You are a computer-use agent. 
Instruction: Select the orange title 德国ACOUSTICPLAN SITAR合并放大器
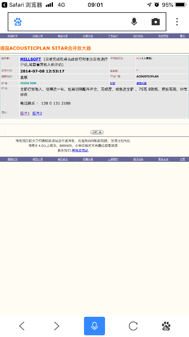coord(45,48)
